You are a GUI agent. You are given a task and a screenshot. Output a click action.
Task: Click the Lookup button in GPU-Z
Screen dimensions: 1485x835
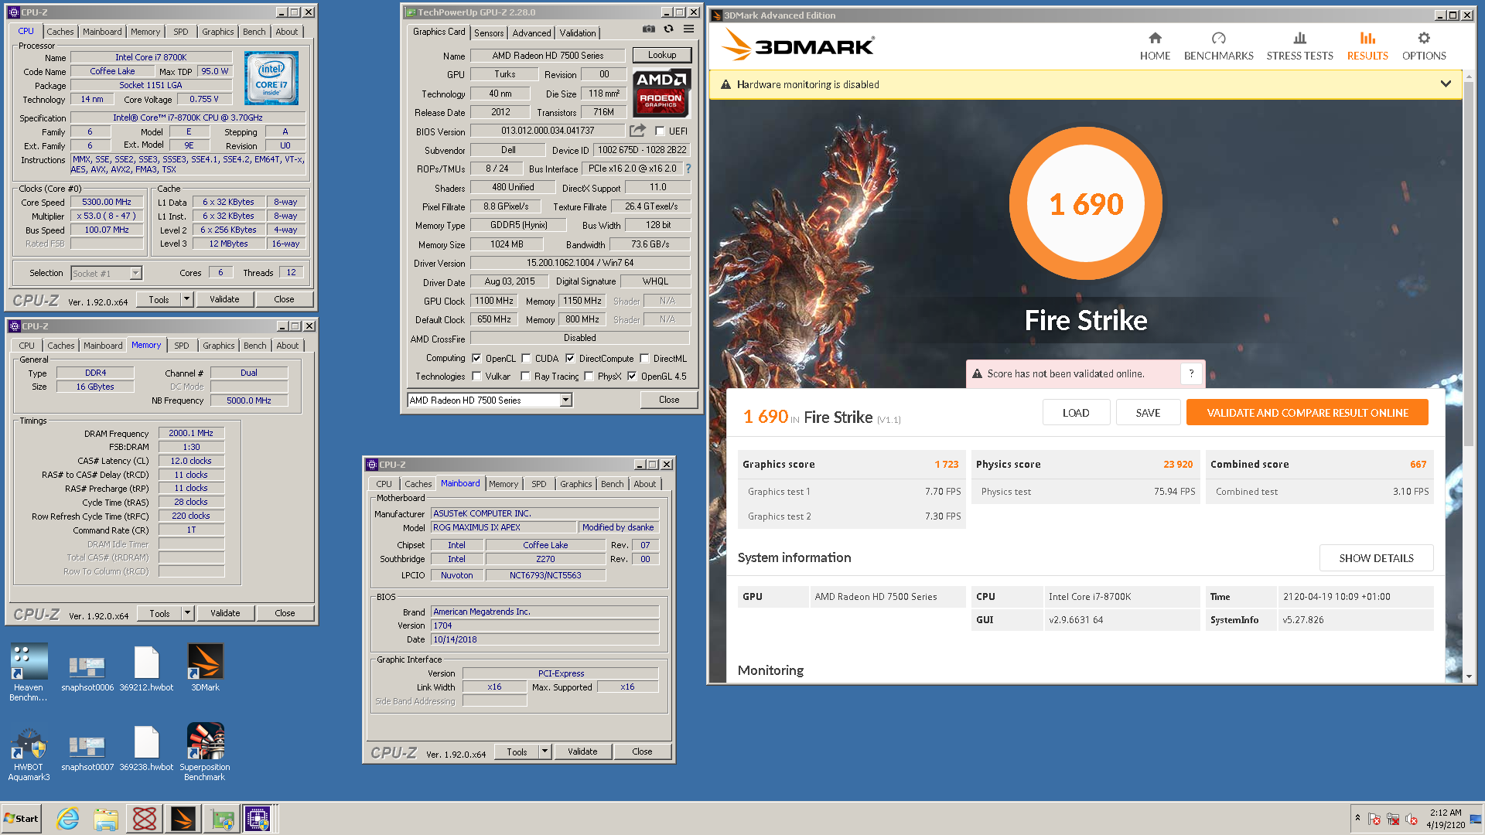point(662,55)
